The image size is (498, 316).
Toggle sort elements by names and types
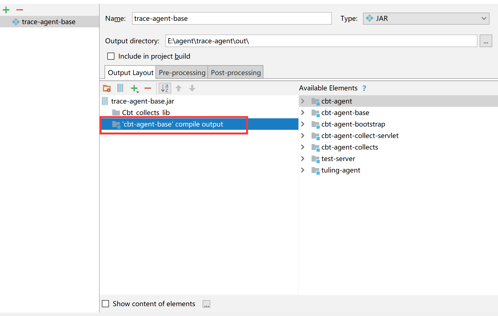(165, 88)
